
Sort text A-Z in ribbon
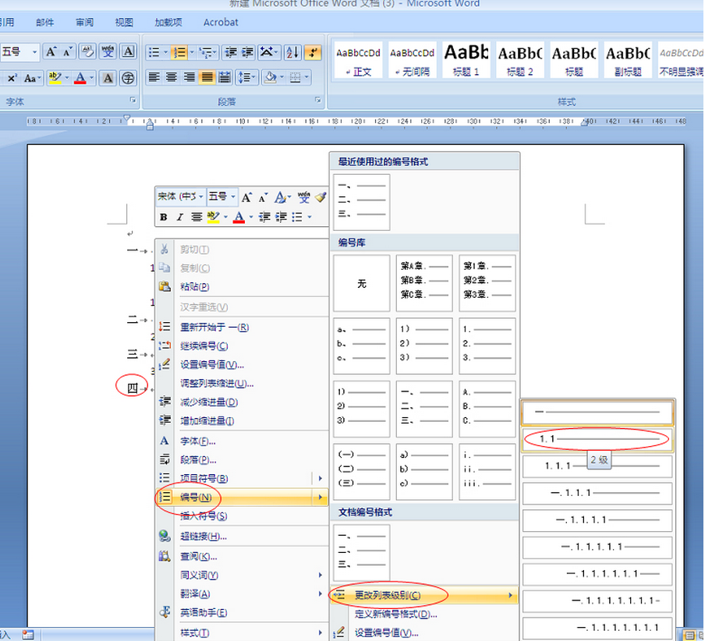click(292, 53)
